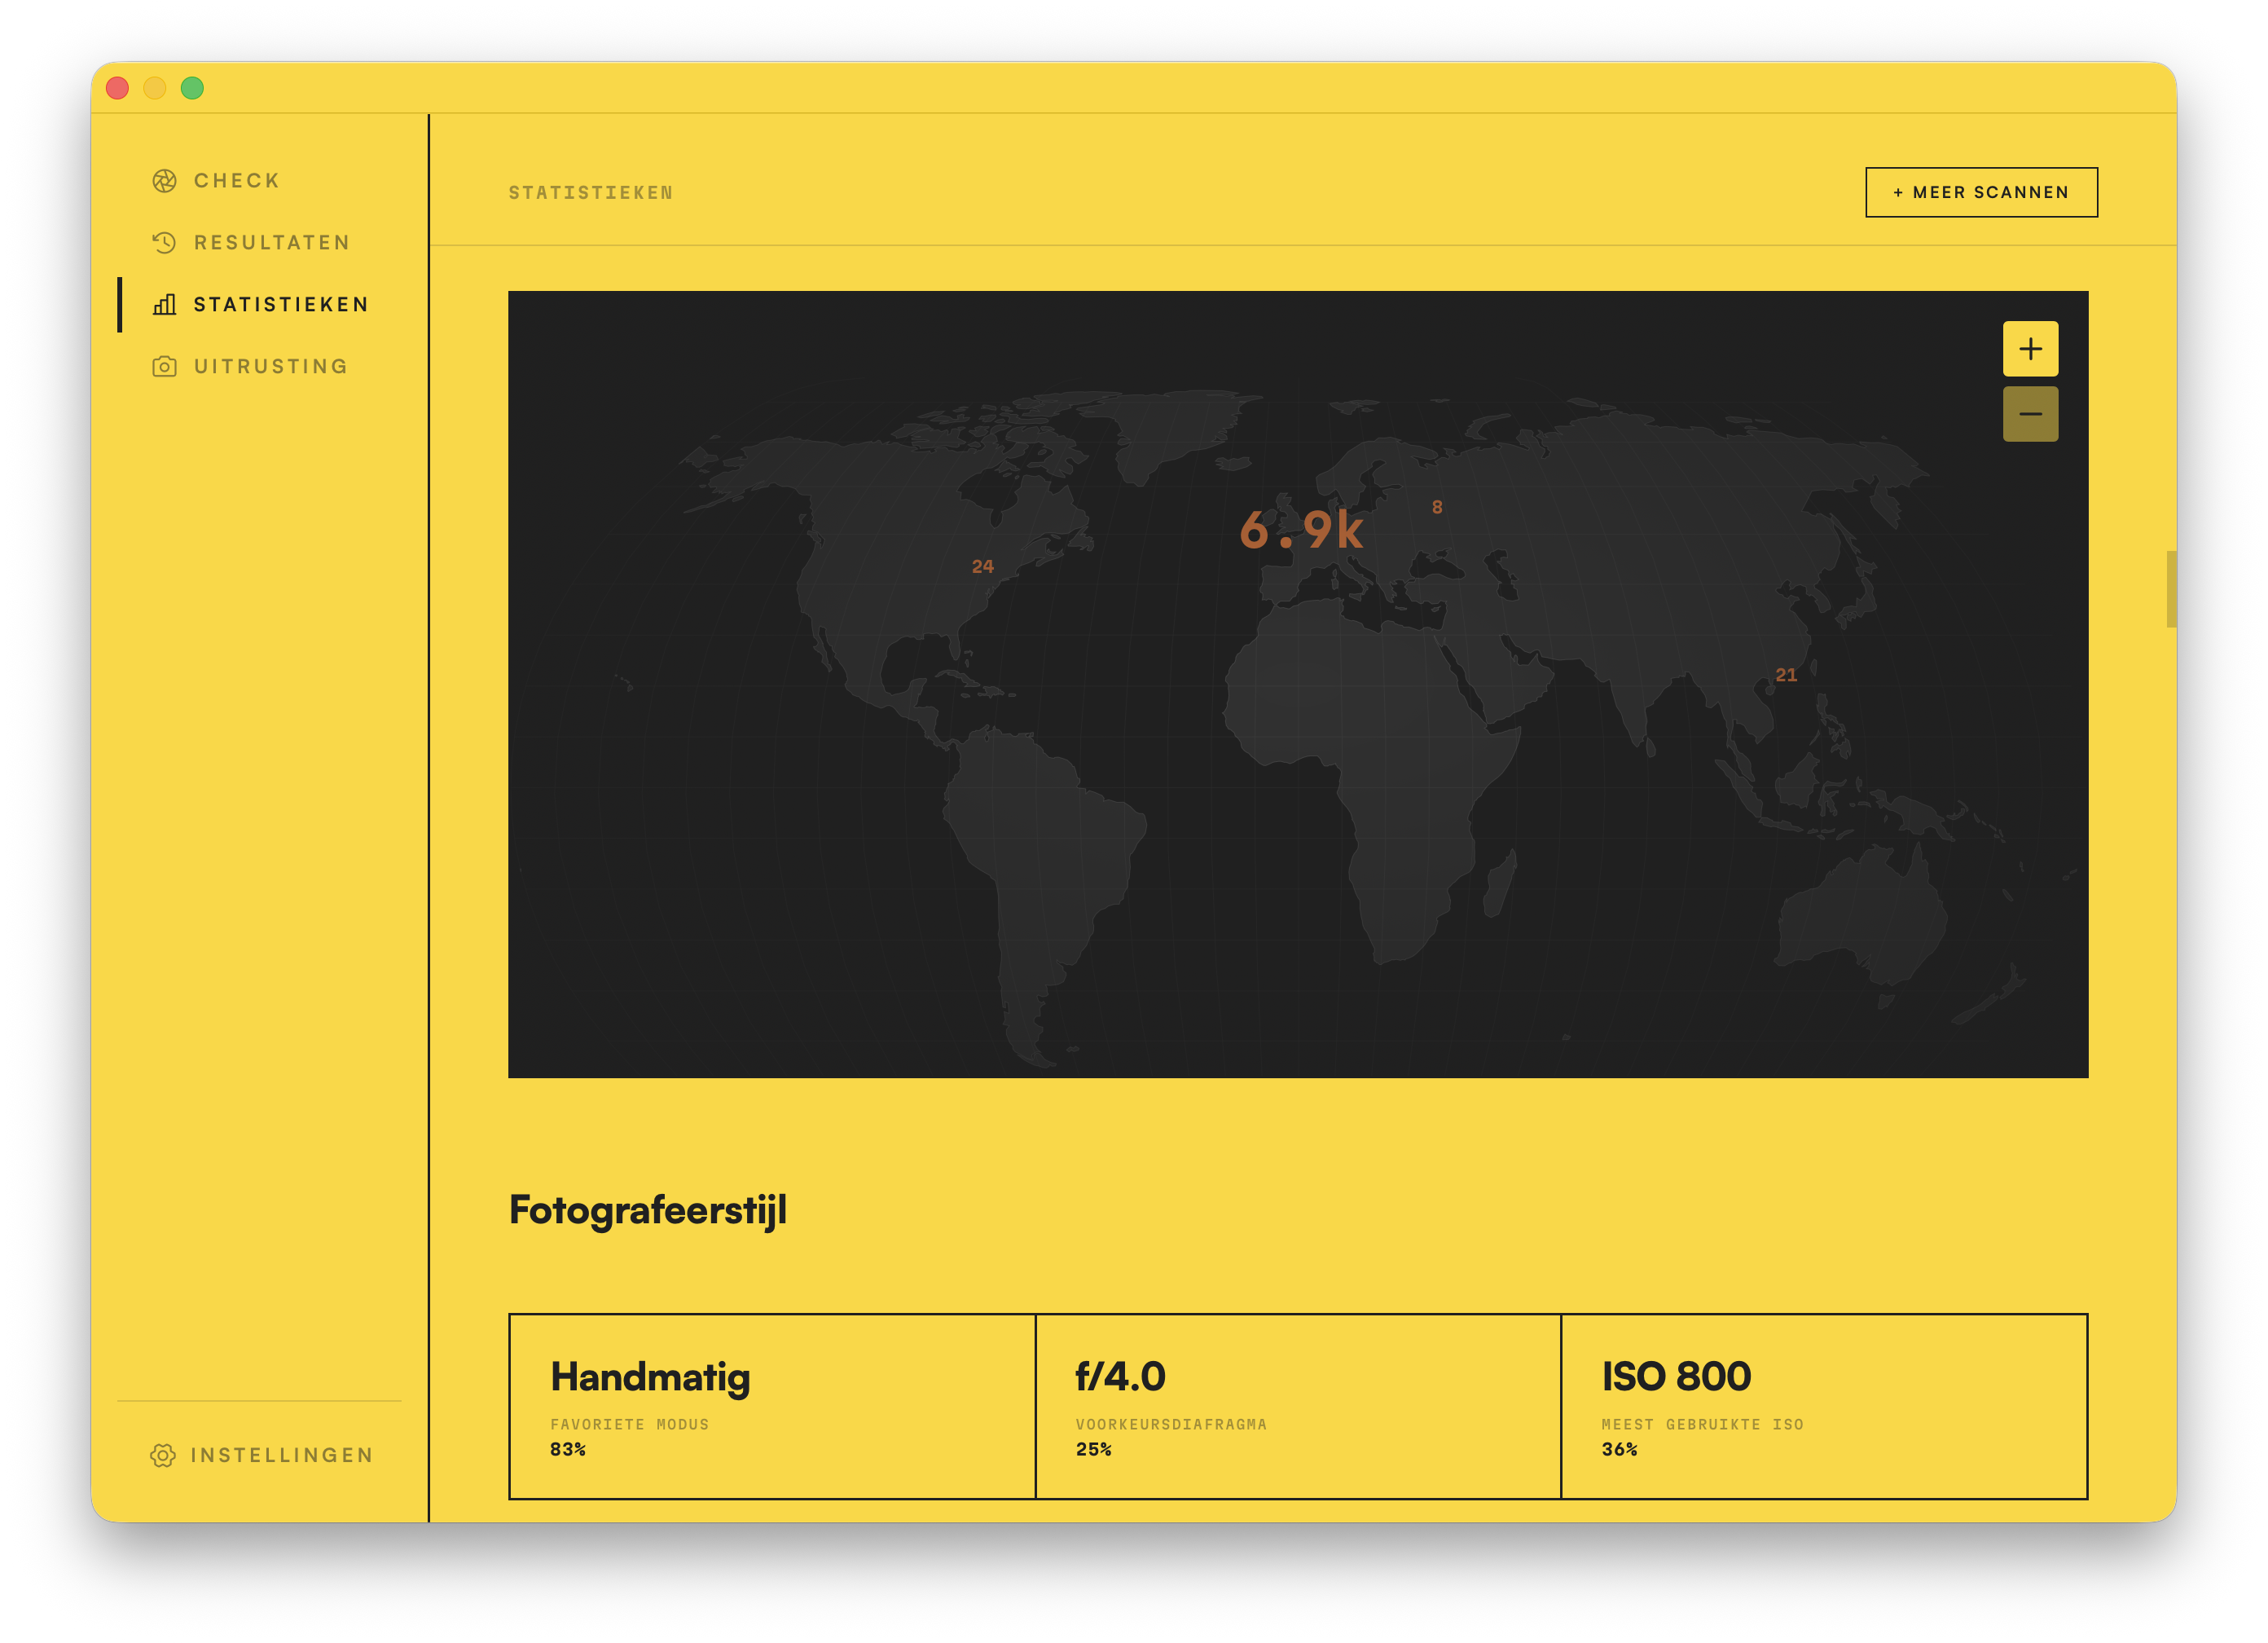2268x1643 pixels.
Task: Click the 8 marker over Eastern Europe
Action: (x=1437, y=507)
